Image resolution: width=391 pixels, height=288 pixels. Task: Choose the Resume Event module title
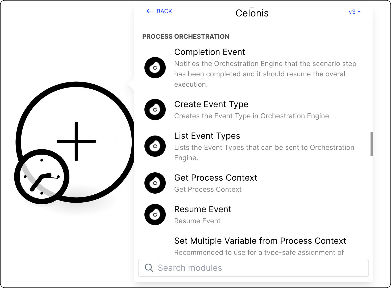pos(203,209)
